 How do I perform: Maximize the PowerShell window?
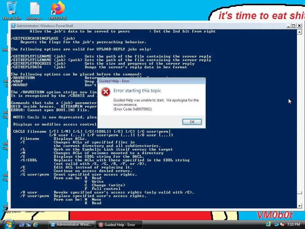coord(294,26)
